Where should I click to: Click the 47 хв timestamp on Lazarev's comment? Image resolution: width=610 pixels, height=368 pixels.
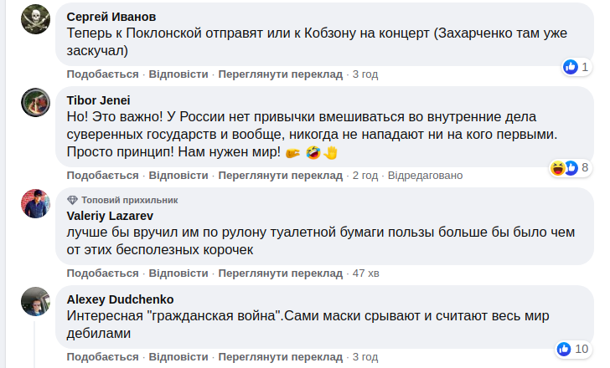366,273
